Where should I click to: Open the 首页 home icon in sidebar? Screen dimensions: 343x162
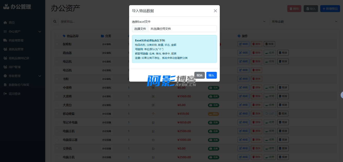[x=5, y=23]
